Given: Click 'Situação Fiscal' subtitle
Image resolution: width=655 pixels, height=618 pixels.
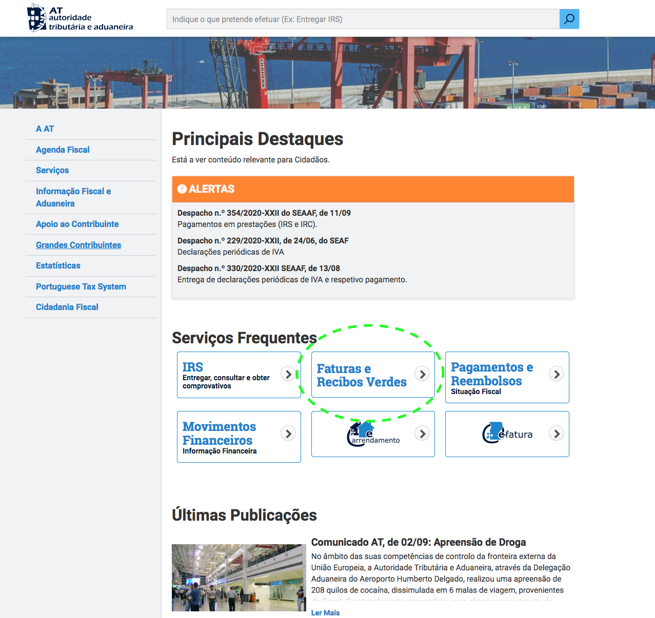Looking at the screenshot, I should tap(476, 392).
